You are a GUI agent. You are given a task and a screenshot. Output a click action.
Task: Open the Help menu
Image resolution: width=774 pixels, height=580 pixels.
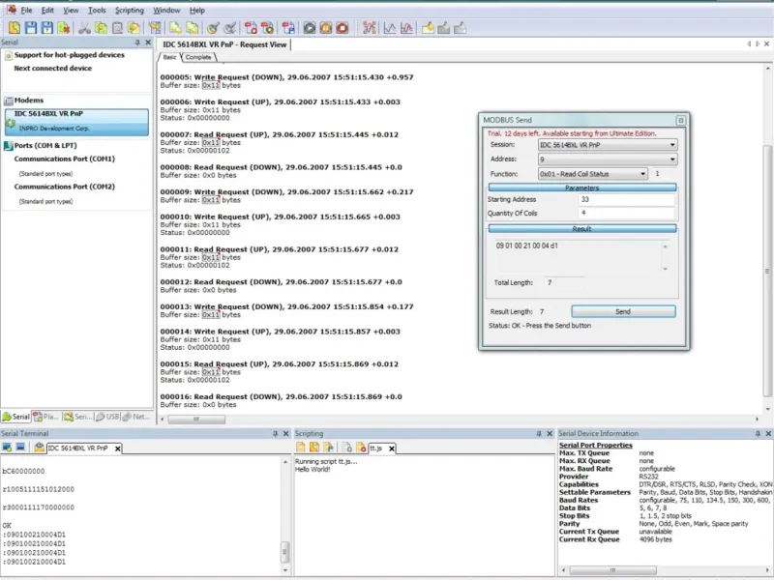(197, 10)
